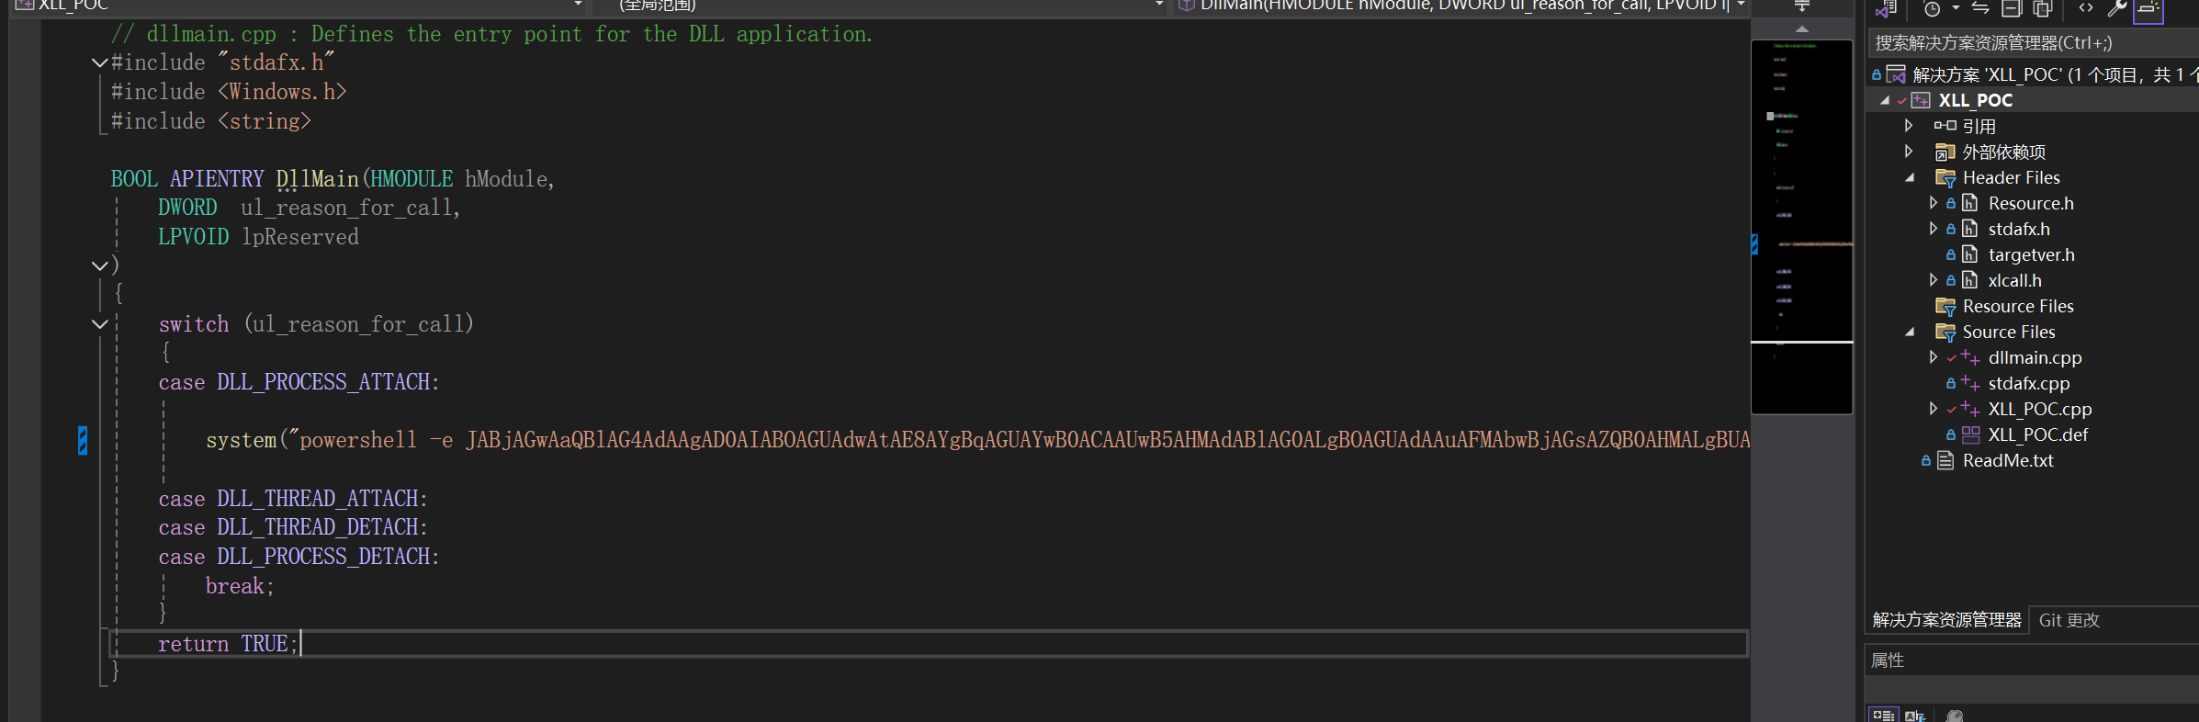Expand the Resource.h node
Image resolution: width=2199 pixels, height=722 pixels.
click(1934, 203)
